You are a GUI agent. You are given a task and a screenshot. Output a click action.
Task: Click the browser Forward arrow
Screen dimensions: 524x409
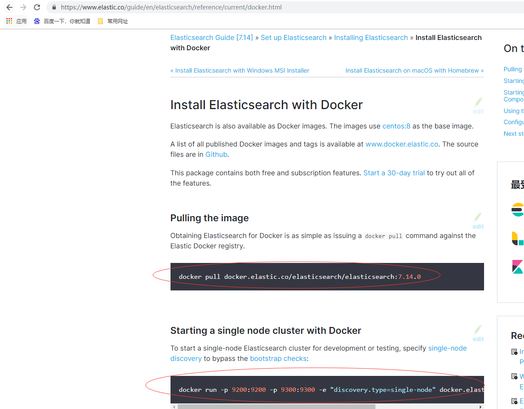(x=23, y=7)
